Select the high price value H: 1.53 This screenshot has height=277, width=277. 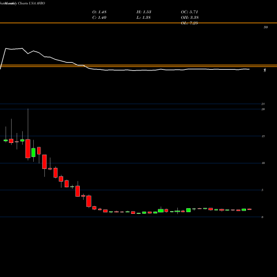144,12
